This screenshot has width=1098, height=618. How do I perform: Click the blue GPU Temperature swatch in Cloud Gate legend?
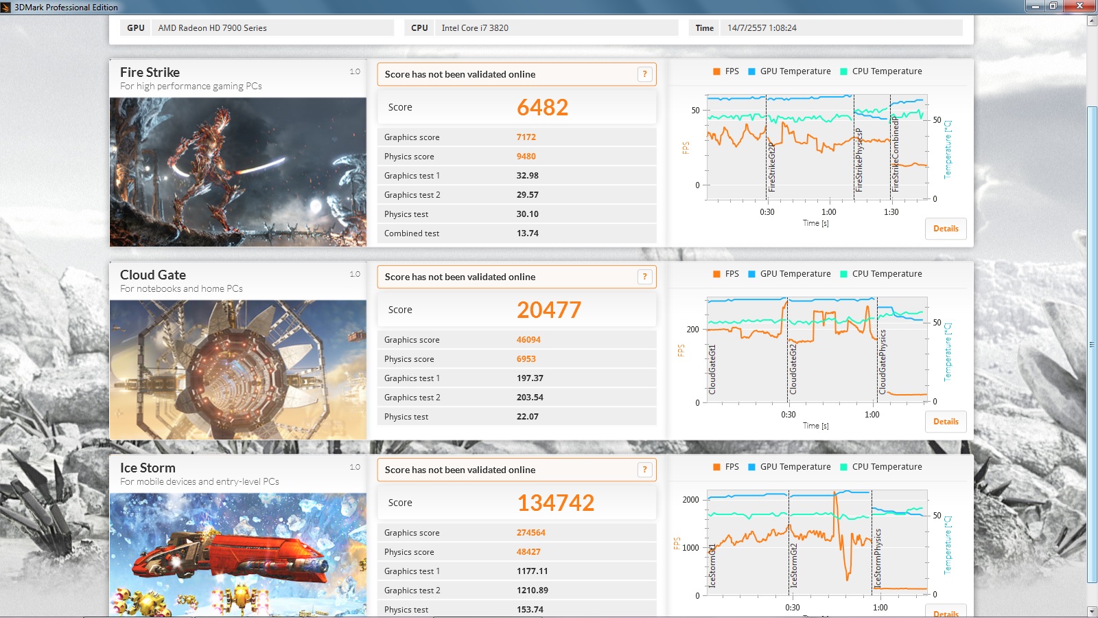[751, 274]
